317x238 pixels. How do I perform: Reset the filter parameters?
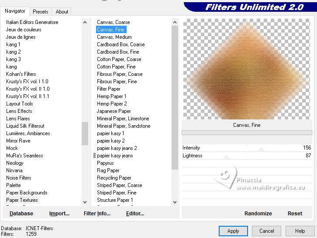click(295, 214)
